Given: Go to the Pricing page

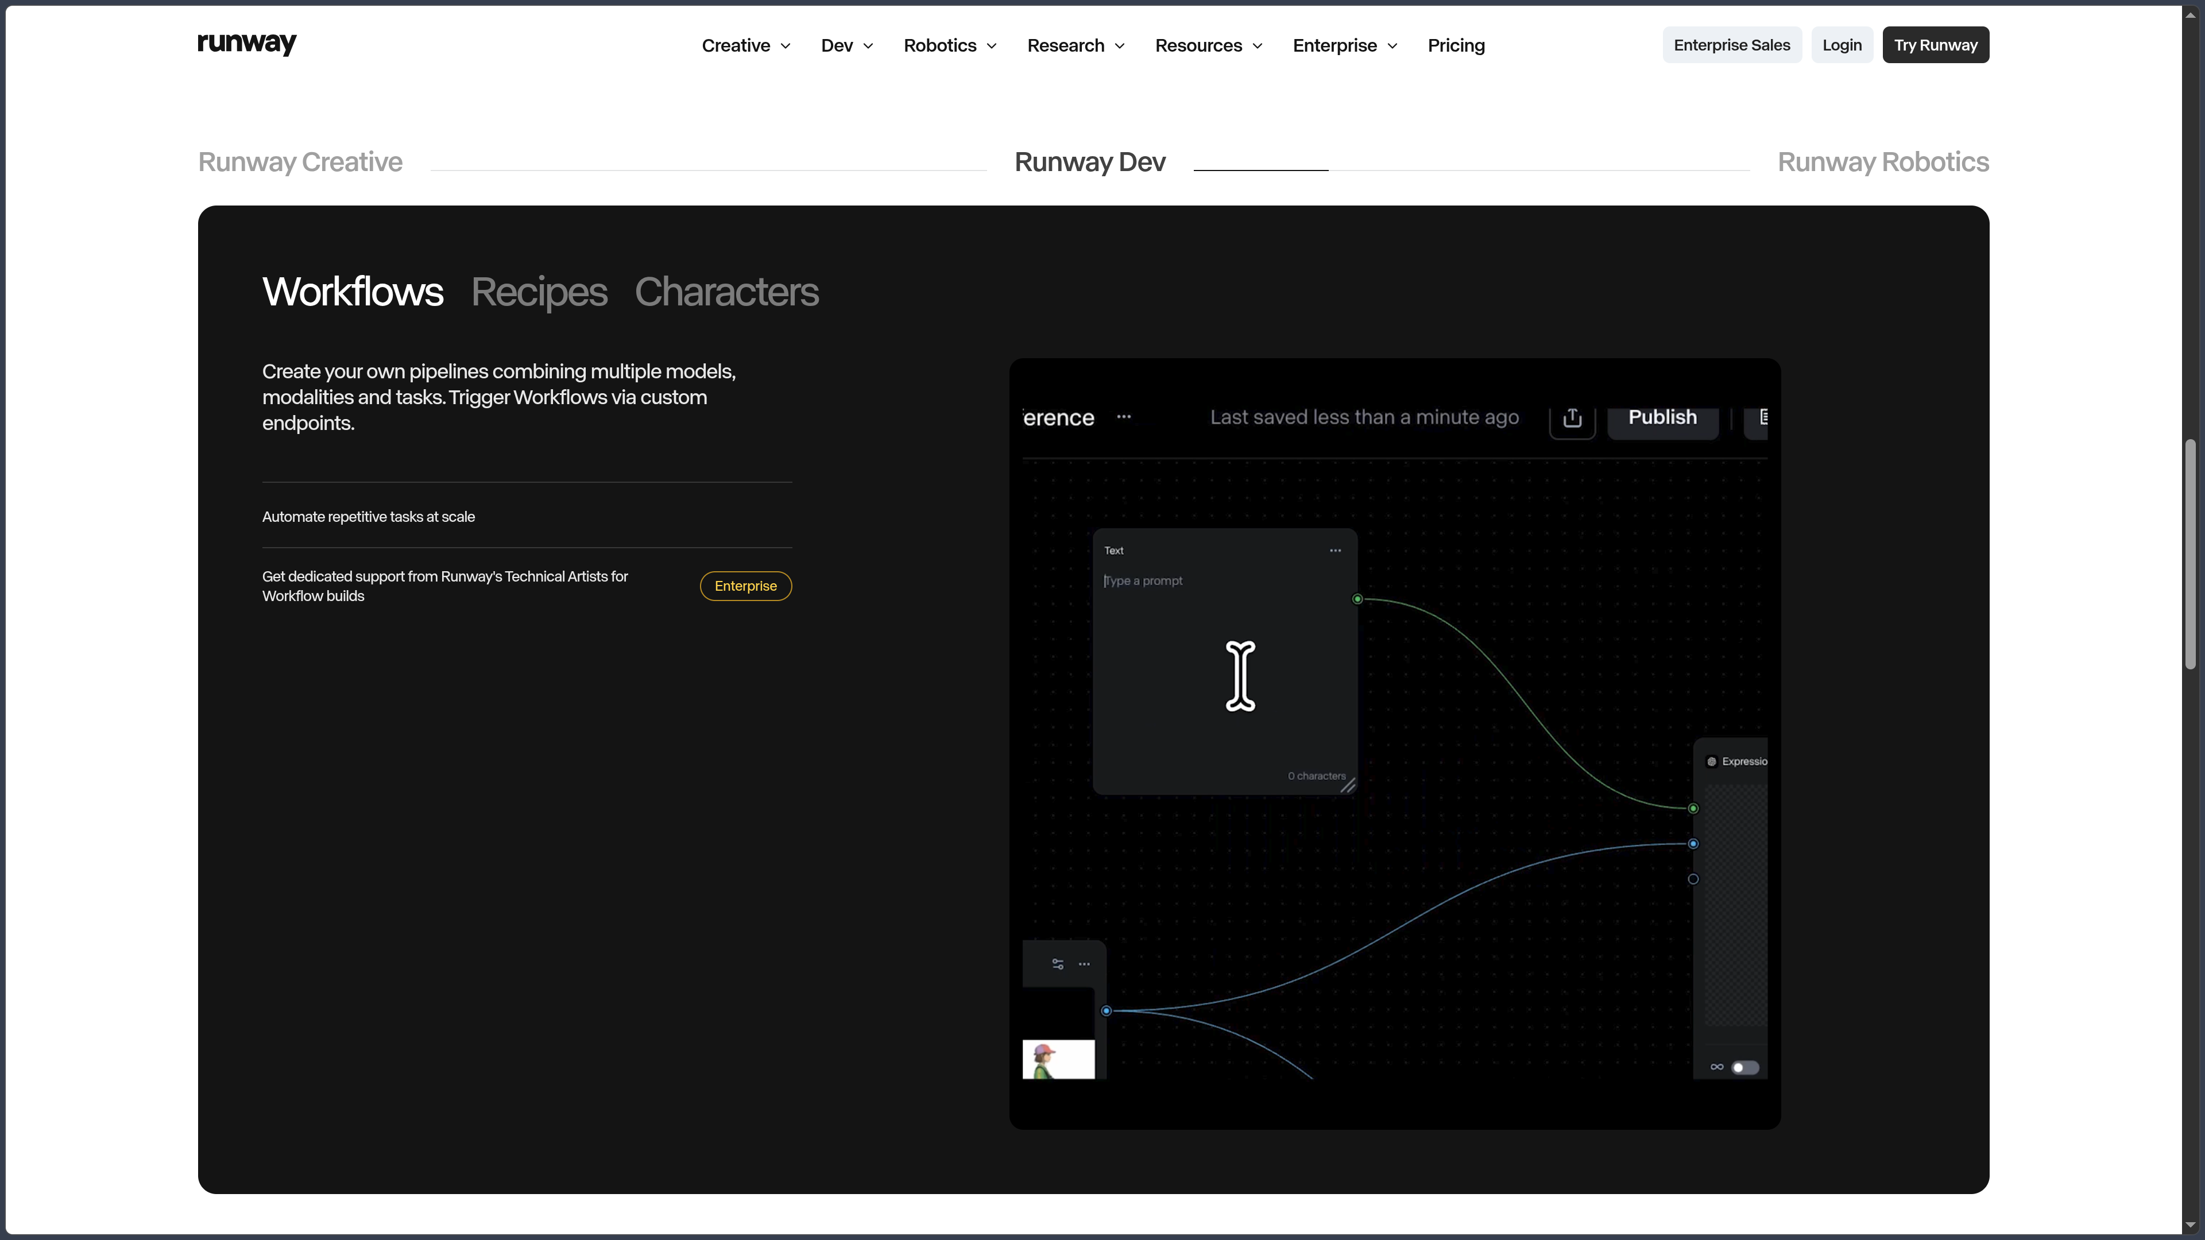Looking at the screenshot, I should point(1456,45).
